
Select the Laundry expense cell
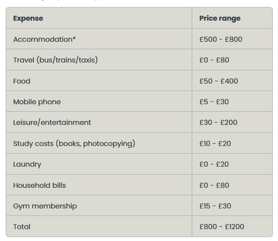(27, 164)
